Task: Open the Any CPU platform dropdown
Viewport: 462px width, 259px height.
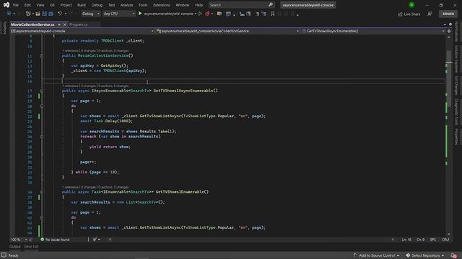Action: (x=119, y=14)
